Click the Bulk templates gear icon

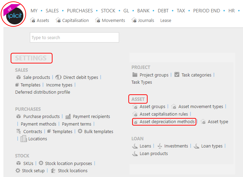(x=80, y=131)
